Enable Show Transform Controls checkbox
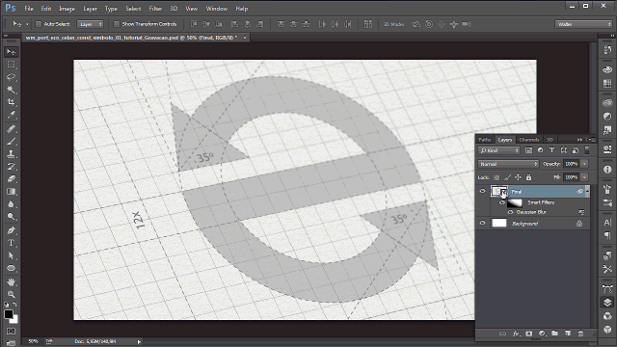Viewport: 617px width, 347px height. point(117,24)
